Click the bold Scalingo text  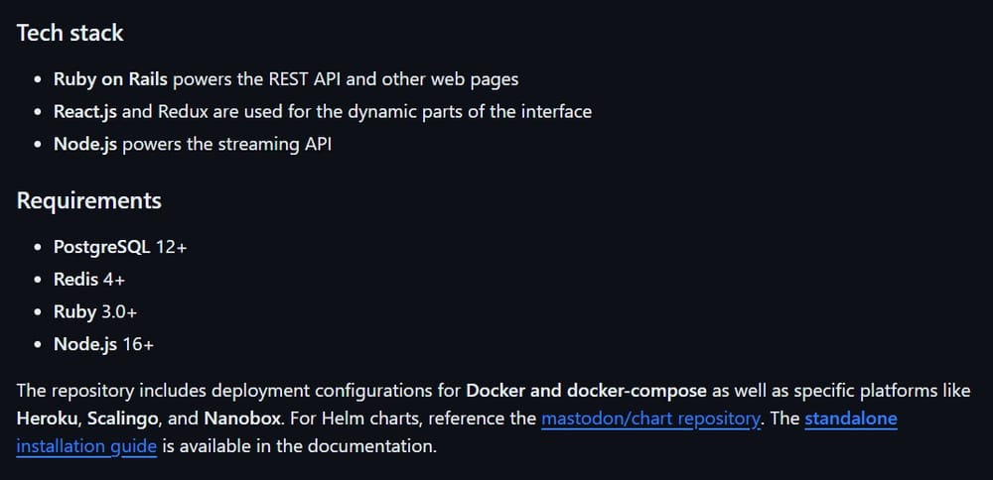pyautogui.click(x=125, y=419)
